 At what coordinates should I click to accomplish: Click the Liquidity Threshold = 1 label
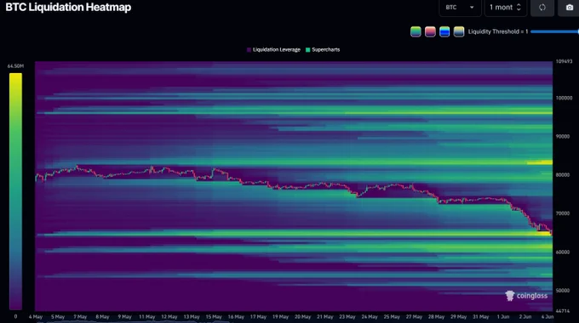(498, 31)
